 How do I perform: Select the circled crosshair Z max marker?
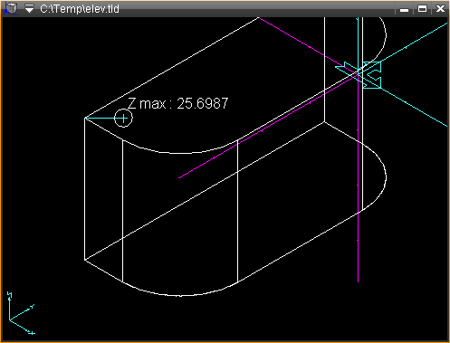coord(123,119)
